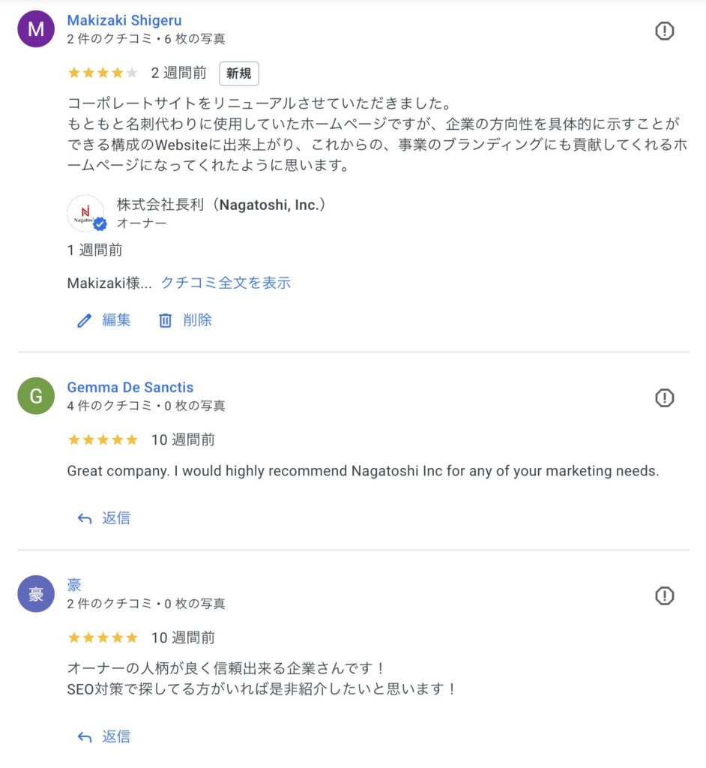706x768 pixels.
Task: Reply to the review by 豪
Action: [104, 736]
